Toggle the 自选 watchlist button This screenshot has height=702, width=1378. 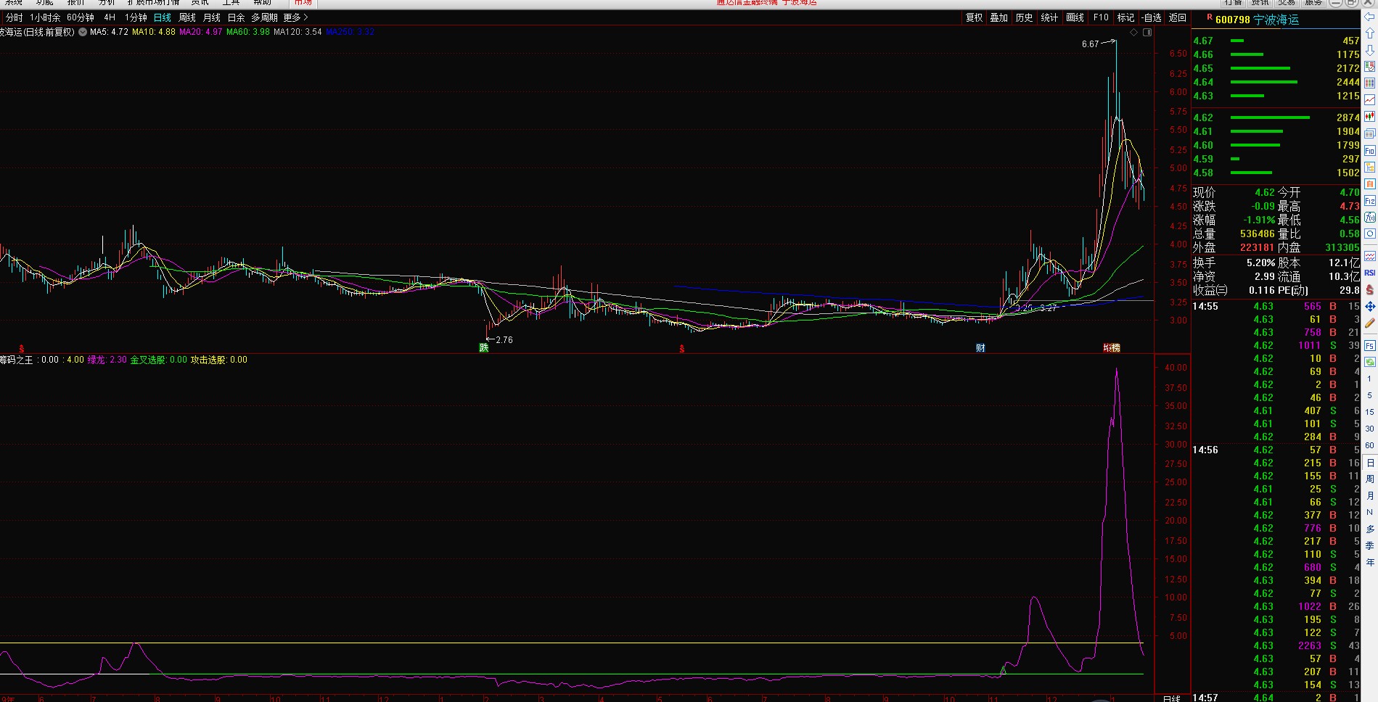1152,17
